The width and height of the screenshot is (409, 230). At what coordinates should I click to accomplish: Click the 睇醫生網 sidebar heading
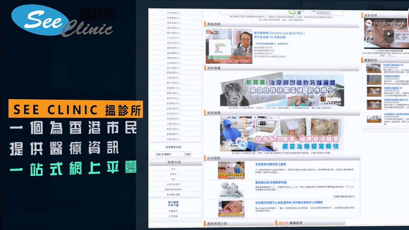175,163
